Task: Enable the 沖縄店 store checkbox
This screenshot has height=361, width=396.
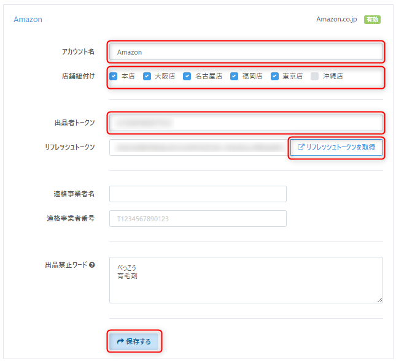Action: (x=315, y=76)
